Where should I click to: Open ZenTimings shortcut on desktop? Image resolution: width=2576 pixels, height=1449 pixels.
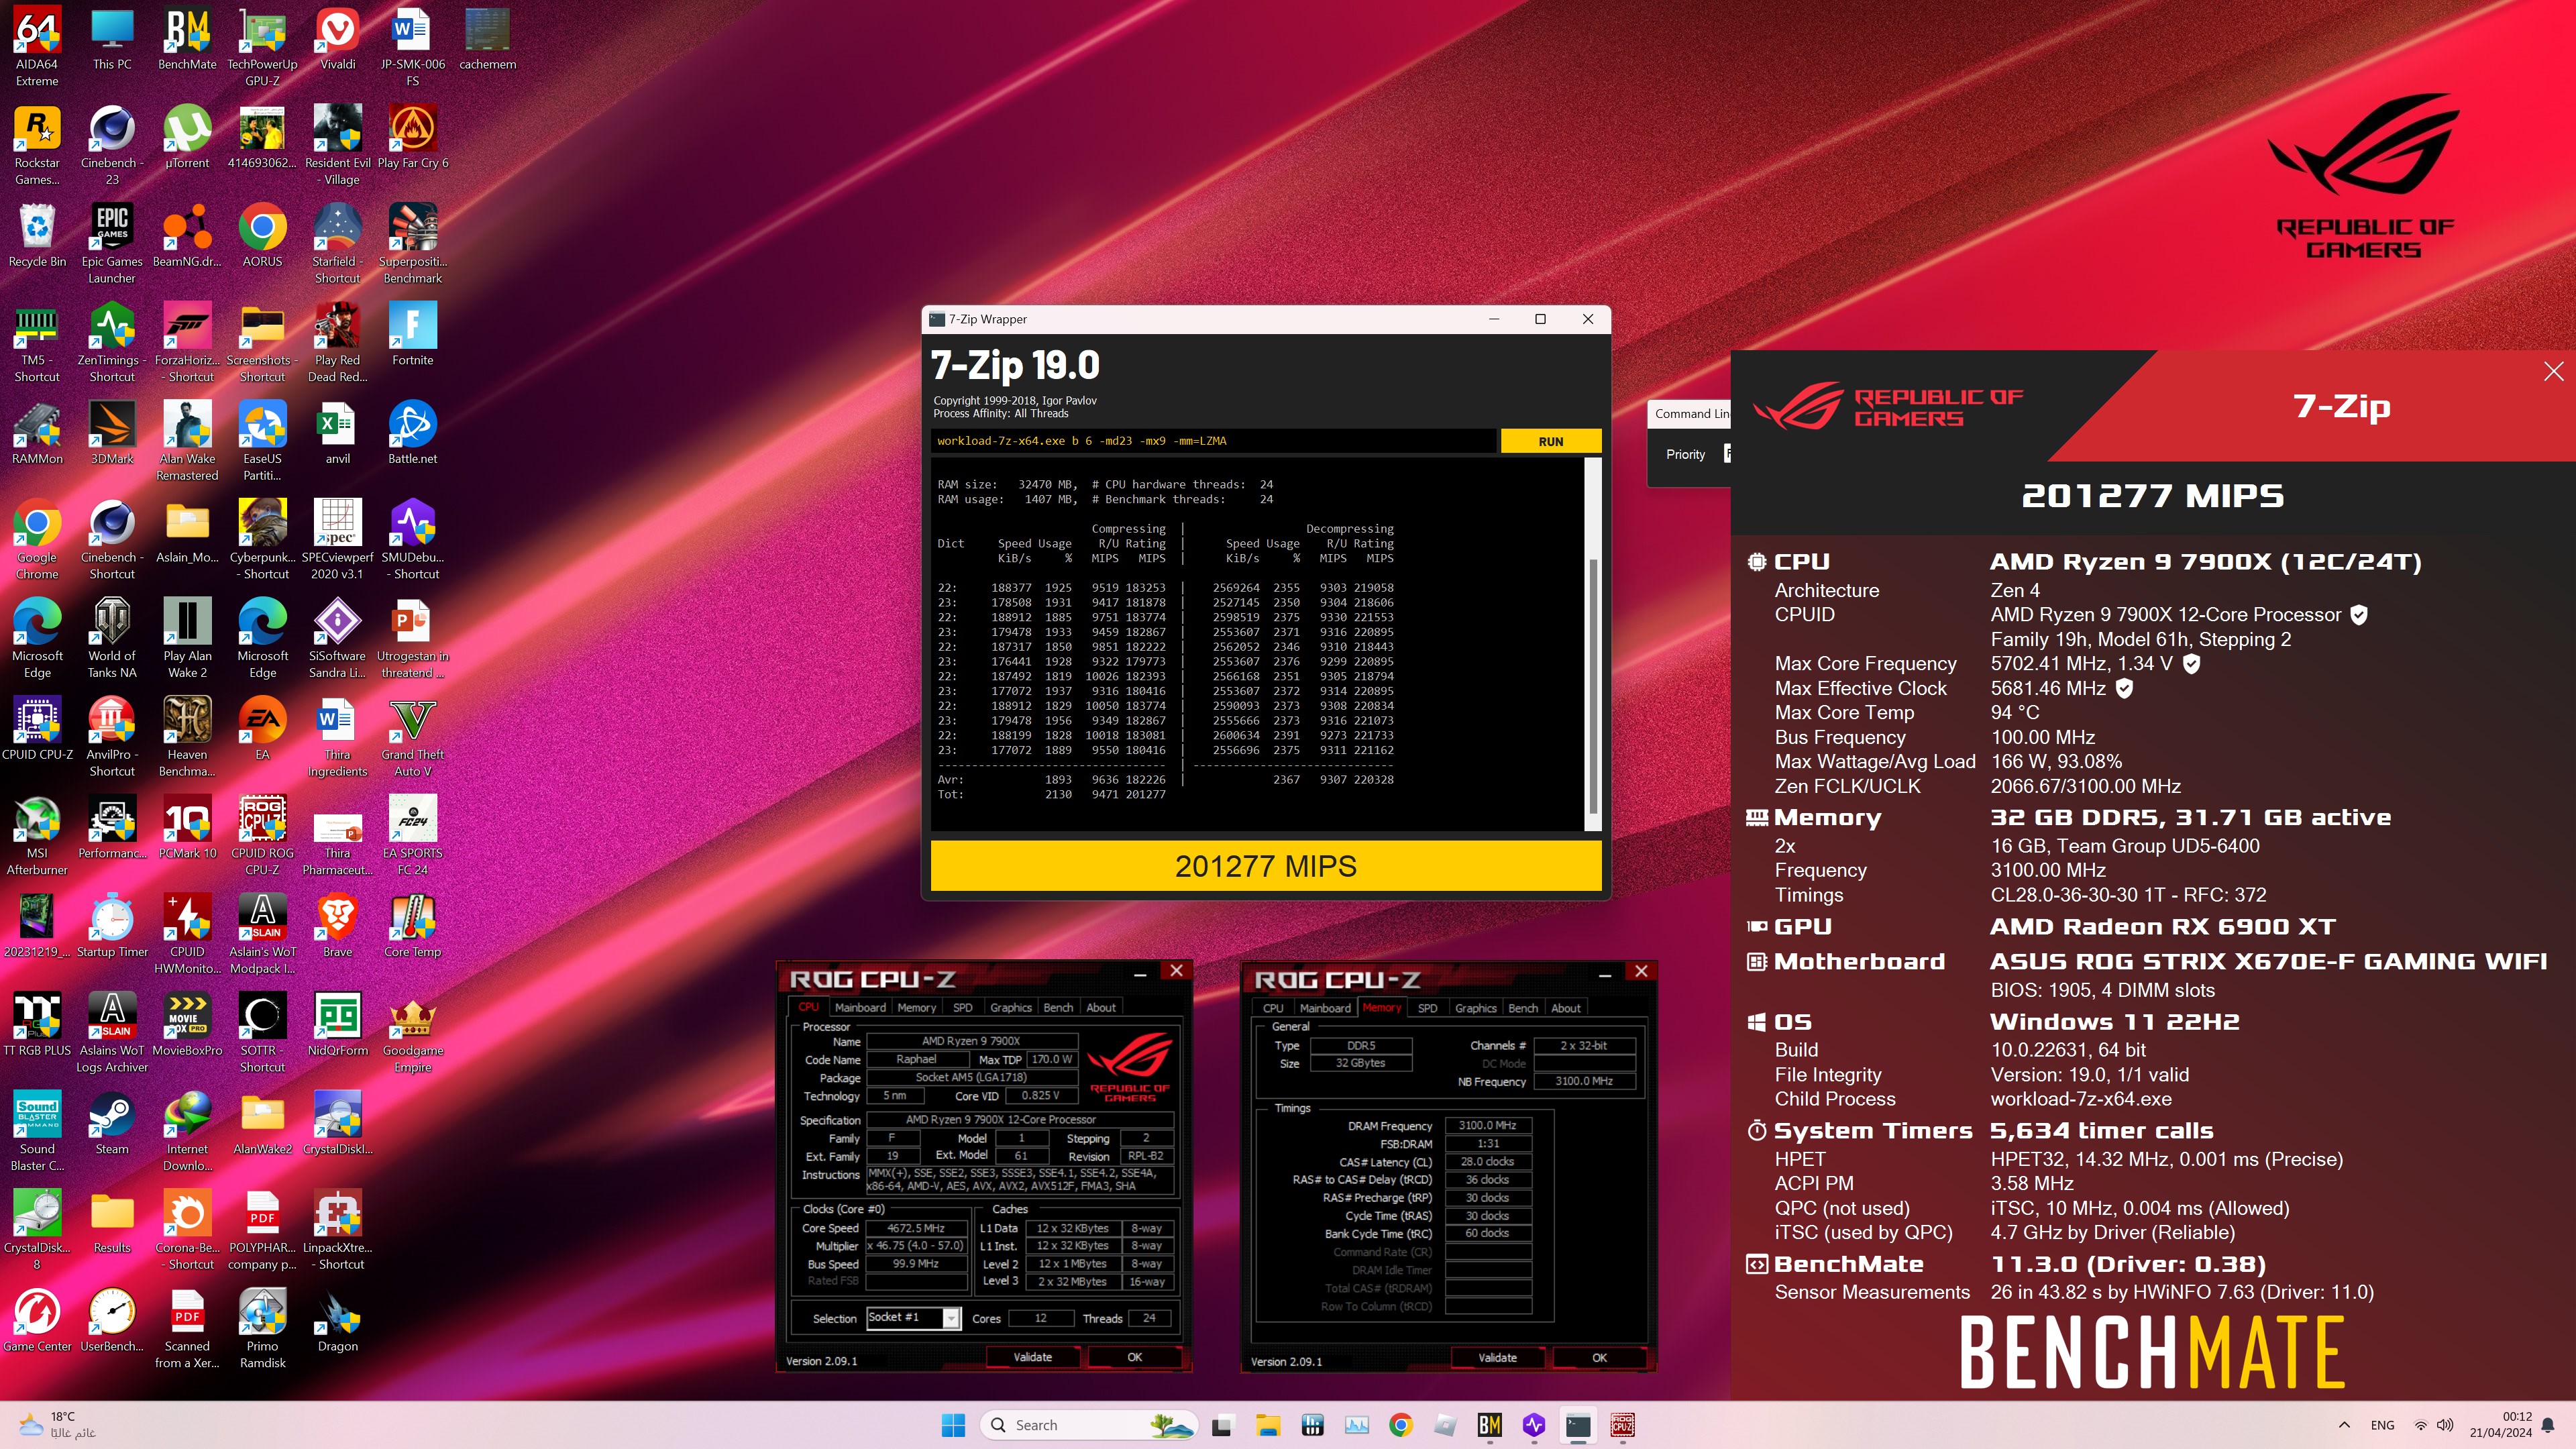click(112, 342)
